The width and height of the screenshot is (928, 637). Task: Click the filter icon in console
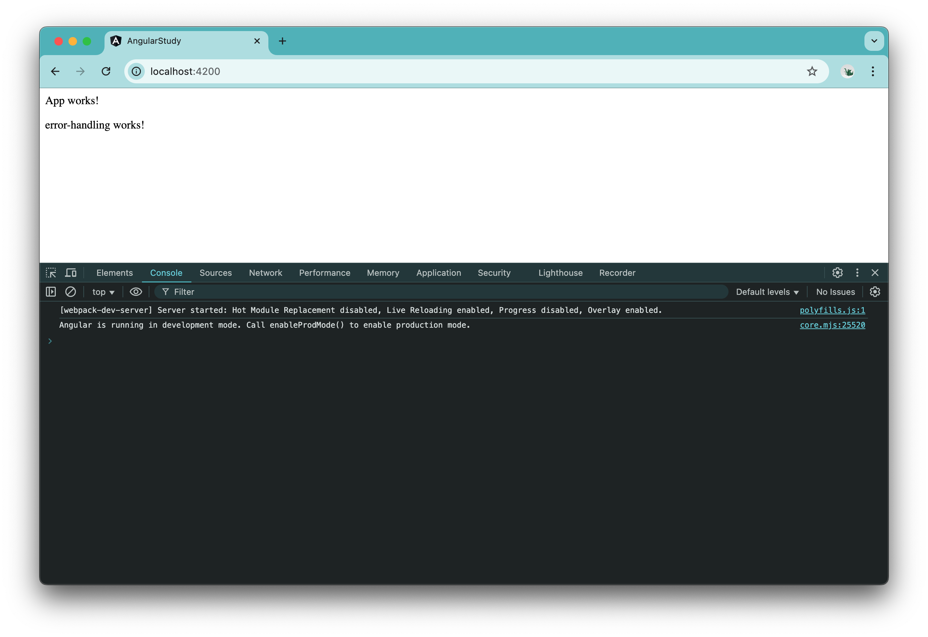(x=165, y=291)
